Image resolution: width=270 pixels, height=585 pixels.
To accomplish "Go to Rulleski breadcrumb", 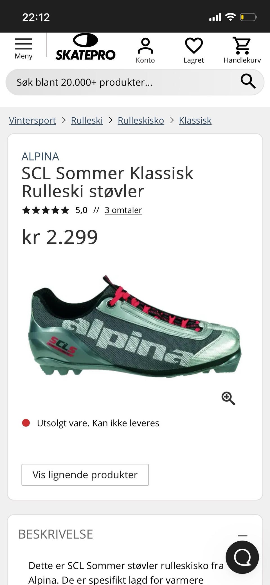I will click(87, 120).
